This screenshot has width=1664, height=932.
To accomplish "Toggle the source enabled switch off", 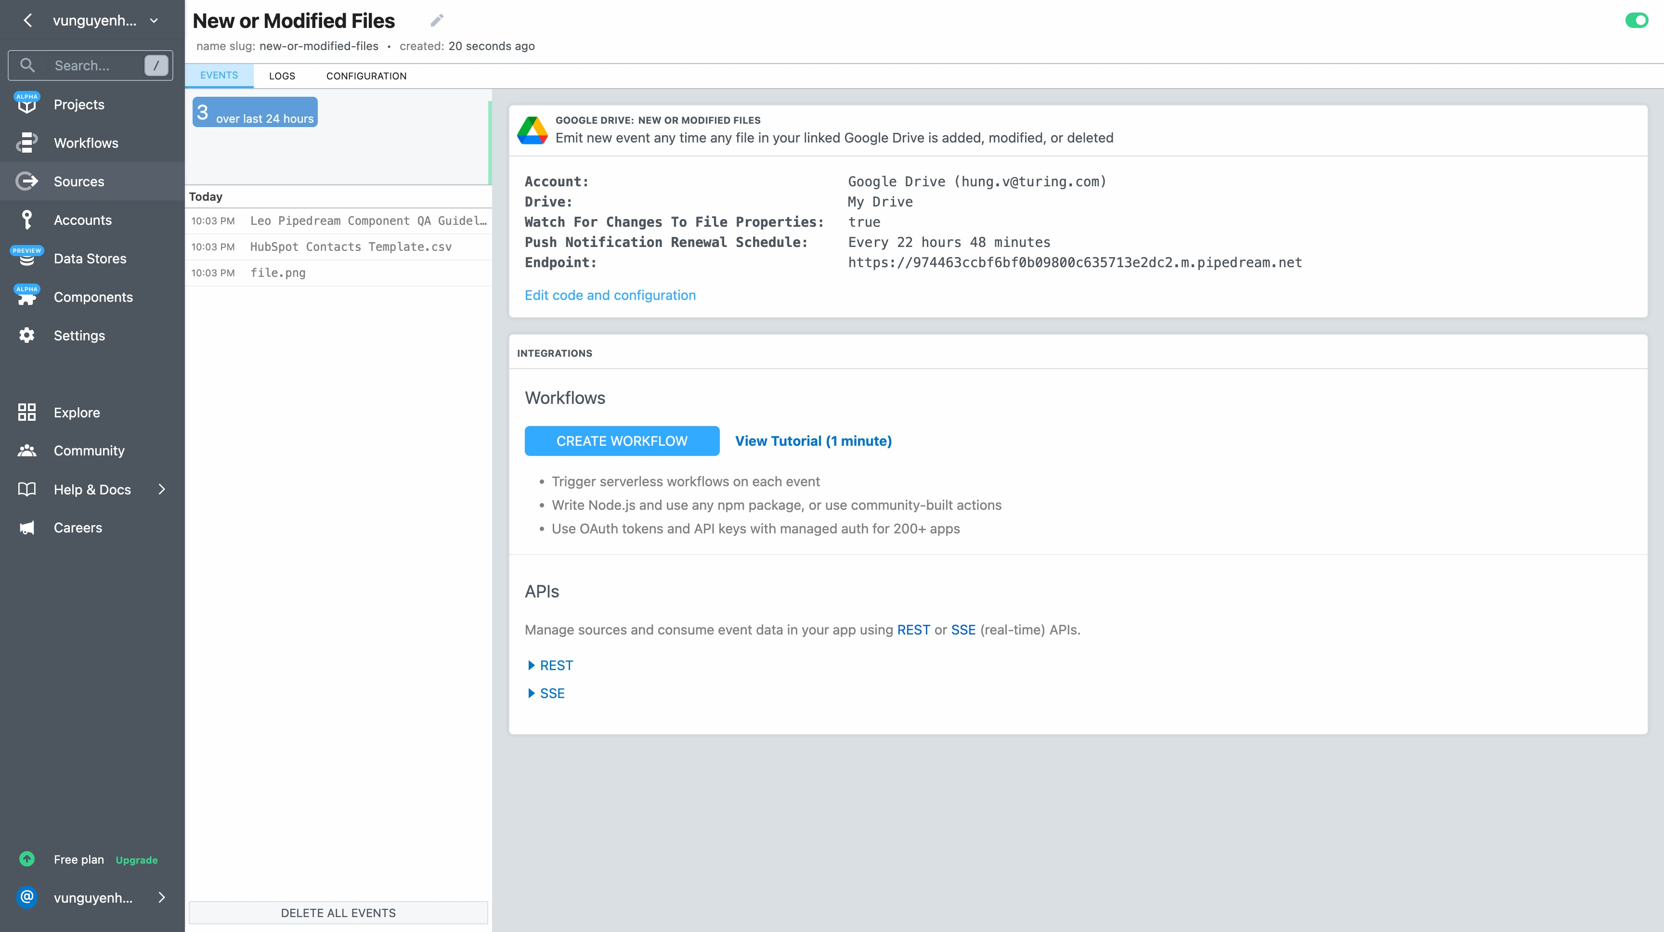I will (1637, 21).
